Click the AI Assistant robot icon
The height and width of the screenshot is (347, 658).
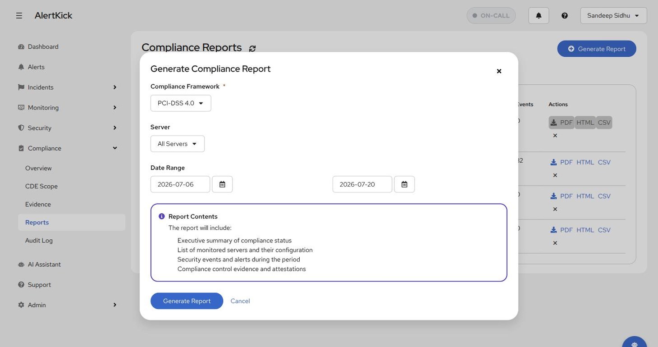tap(21, 265)
